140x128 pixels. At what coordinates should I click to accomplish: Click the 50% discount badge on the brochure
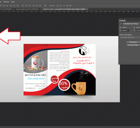(x=64, y=85)
